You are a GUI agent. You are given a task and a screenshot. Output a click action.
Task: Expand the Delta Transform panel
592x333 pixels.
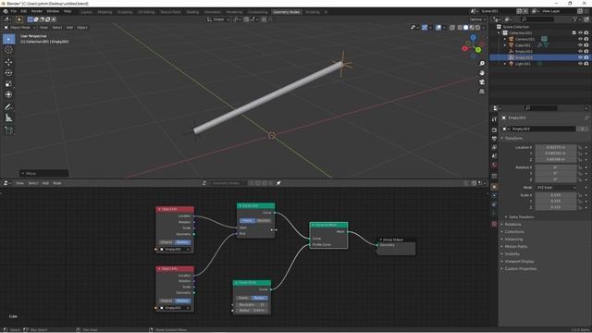click(x=521, y=217)
